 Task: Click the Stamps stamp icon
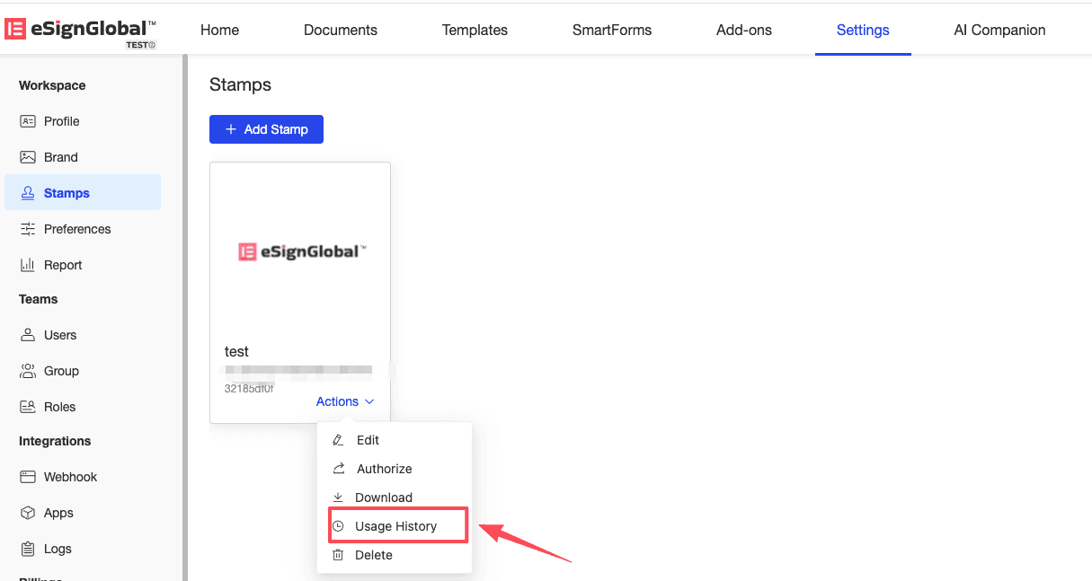[28, 193]
